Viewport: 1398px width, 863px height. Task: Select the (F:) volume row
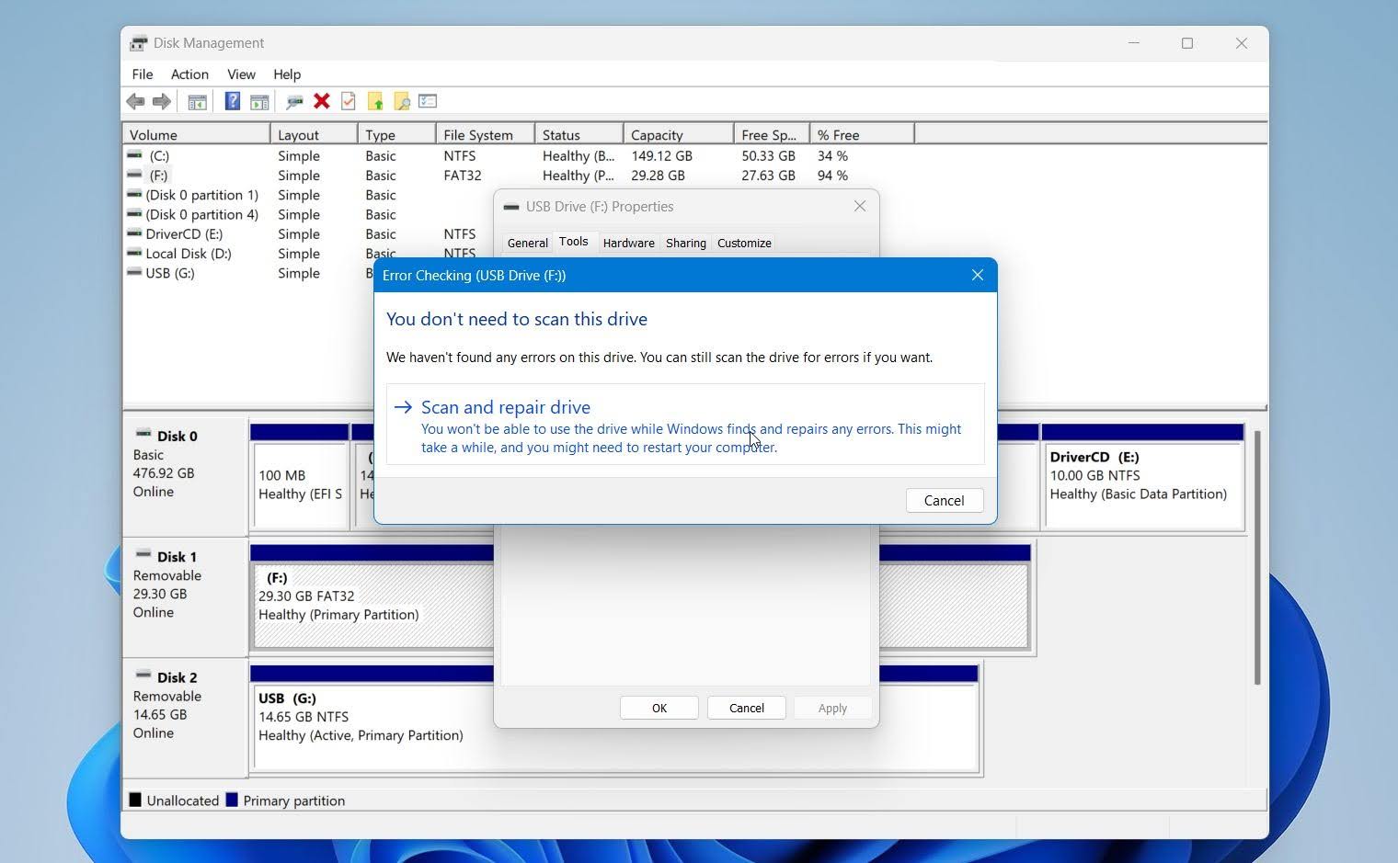(x=520, y=176)
